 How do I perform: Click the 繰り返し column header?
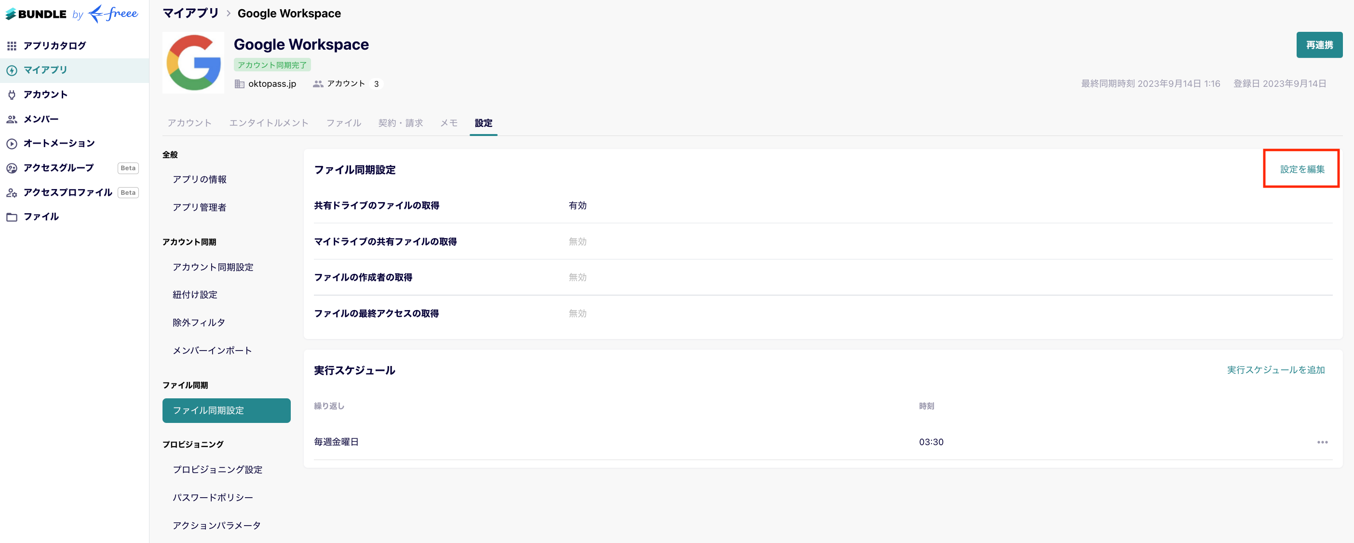click(329, 407)
